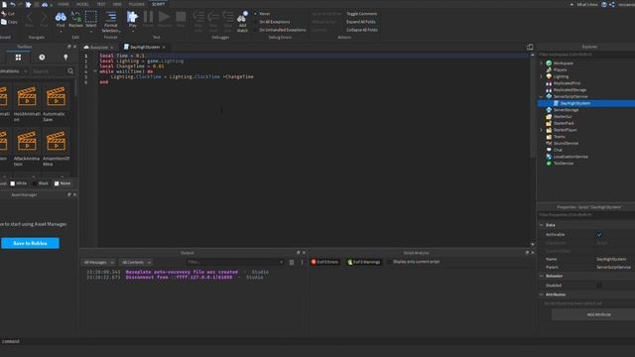Click the Toolbox search magnifier

click(x=70, y=71)
